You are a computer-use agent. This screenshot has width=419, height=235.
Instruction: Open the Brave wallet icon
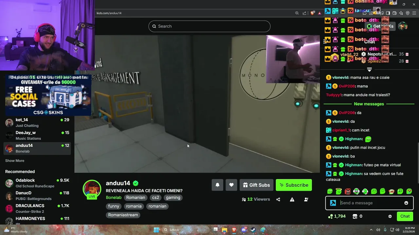pyautogui.click(x=394, y=13)
